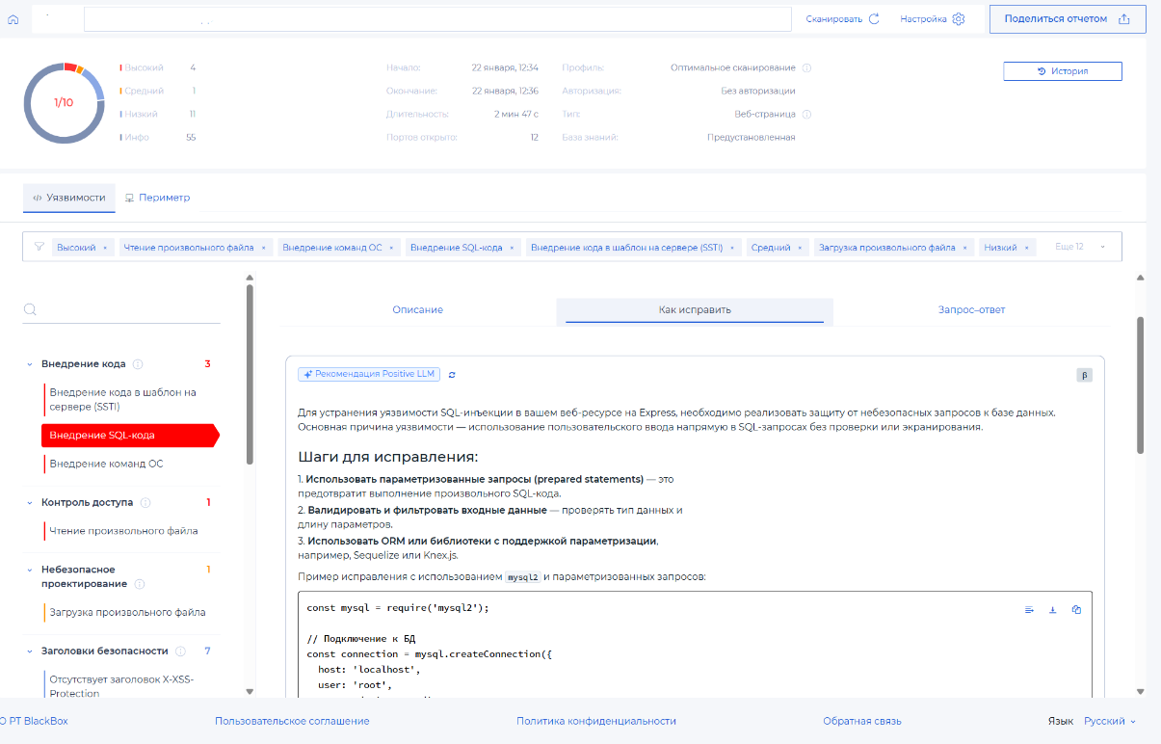Copy the code block with the copy icon
This screenshot has height=744, width=1161.
coord(1076,609)
